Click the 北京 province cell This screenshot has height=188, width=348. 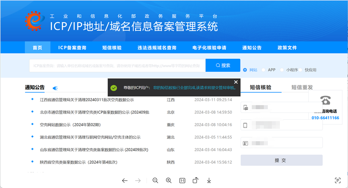pos(171,112)
